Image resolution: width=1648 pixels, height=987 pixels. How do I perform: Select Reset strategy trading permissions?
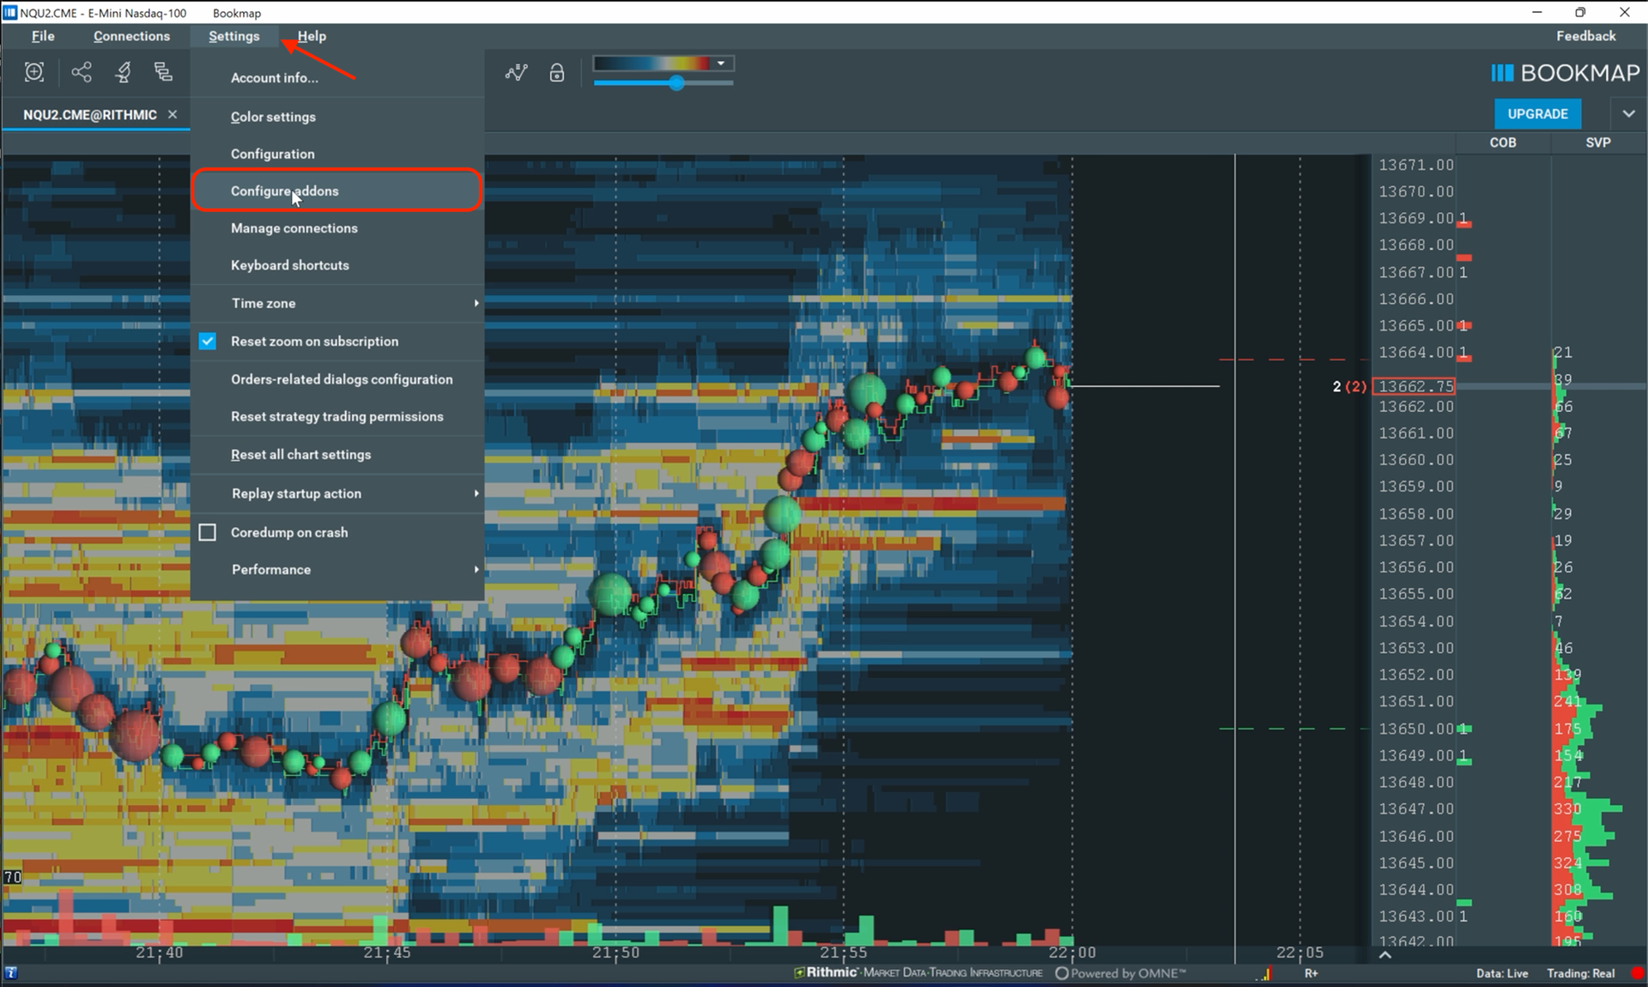(x=336, y=416)
